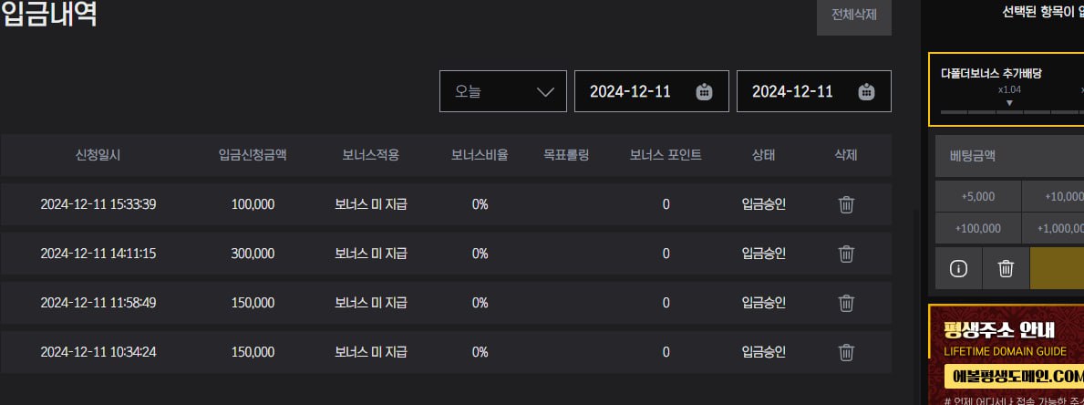Image resolution: width=1084 pixels, height=405 pixels.
Task: Delete the 15:33:39 deposit record
Action: click(x=846, y=204)
